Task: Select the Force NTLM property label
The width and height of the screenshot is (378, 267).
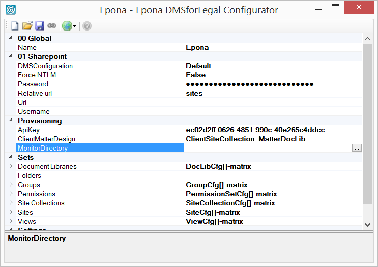Action: 37,75
